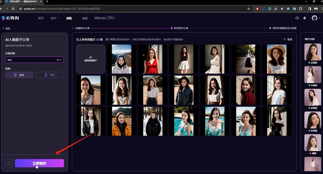Click the 多表情 example photo
The height and width of the screenshot is (174, 323).
click(x=313, y=120)
